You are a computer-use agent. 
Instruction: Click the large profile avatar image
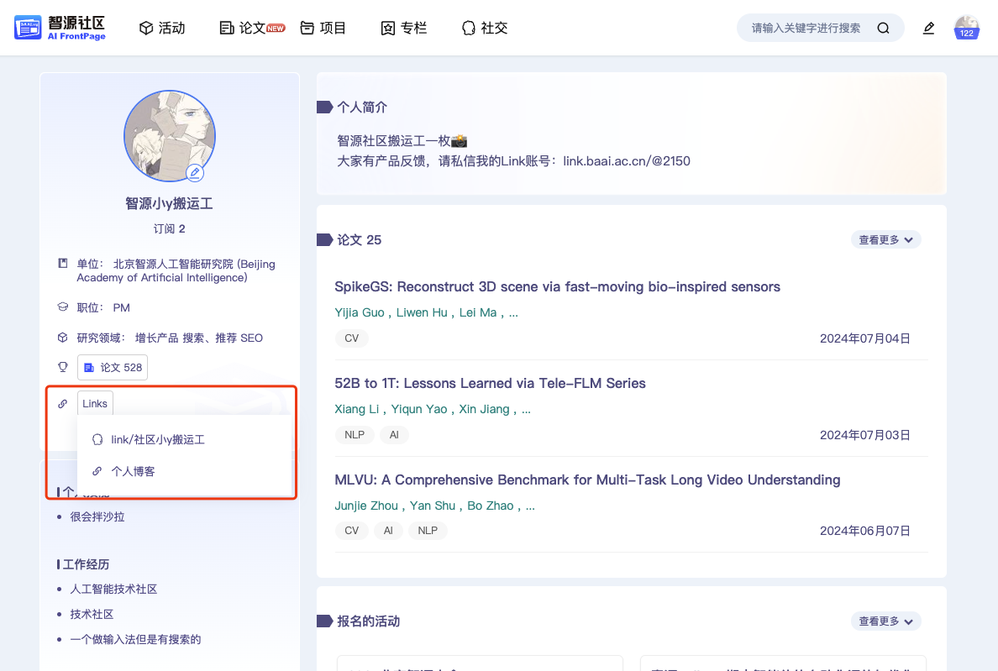[x=170, y=135]
